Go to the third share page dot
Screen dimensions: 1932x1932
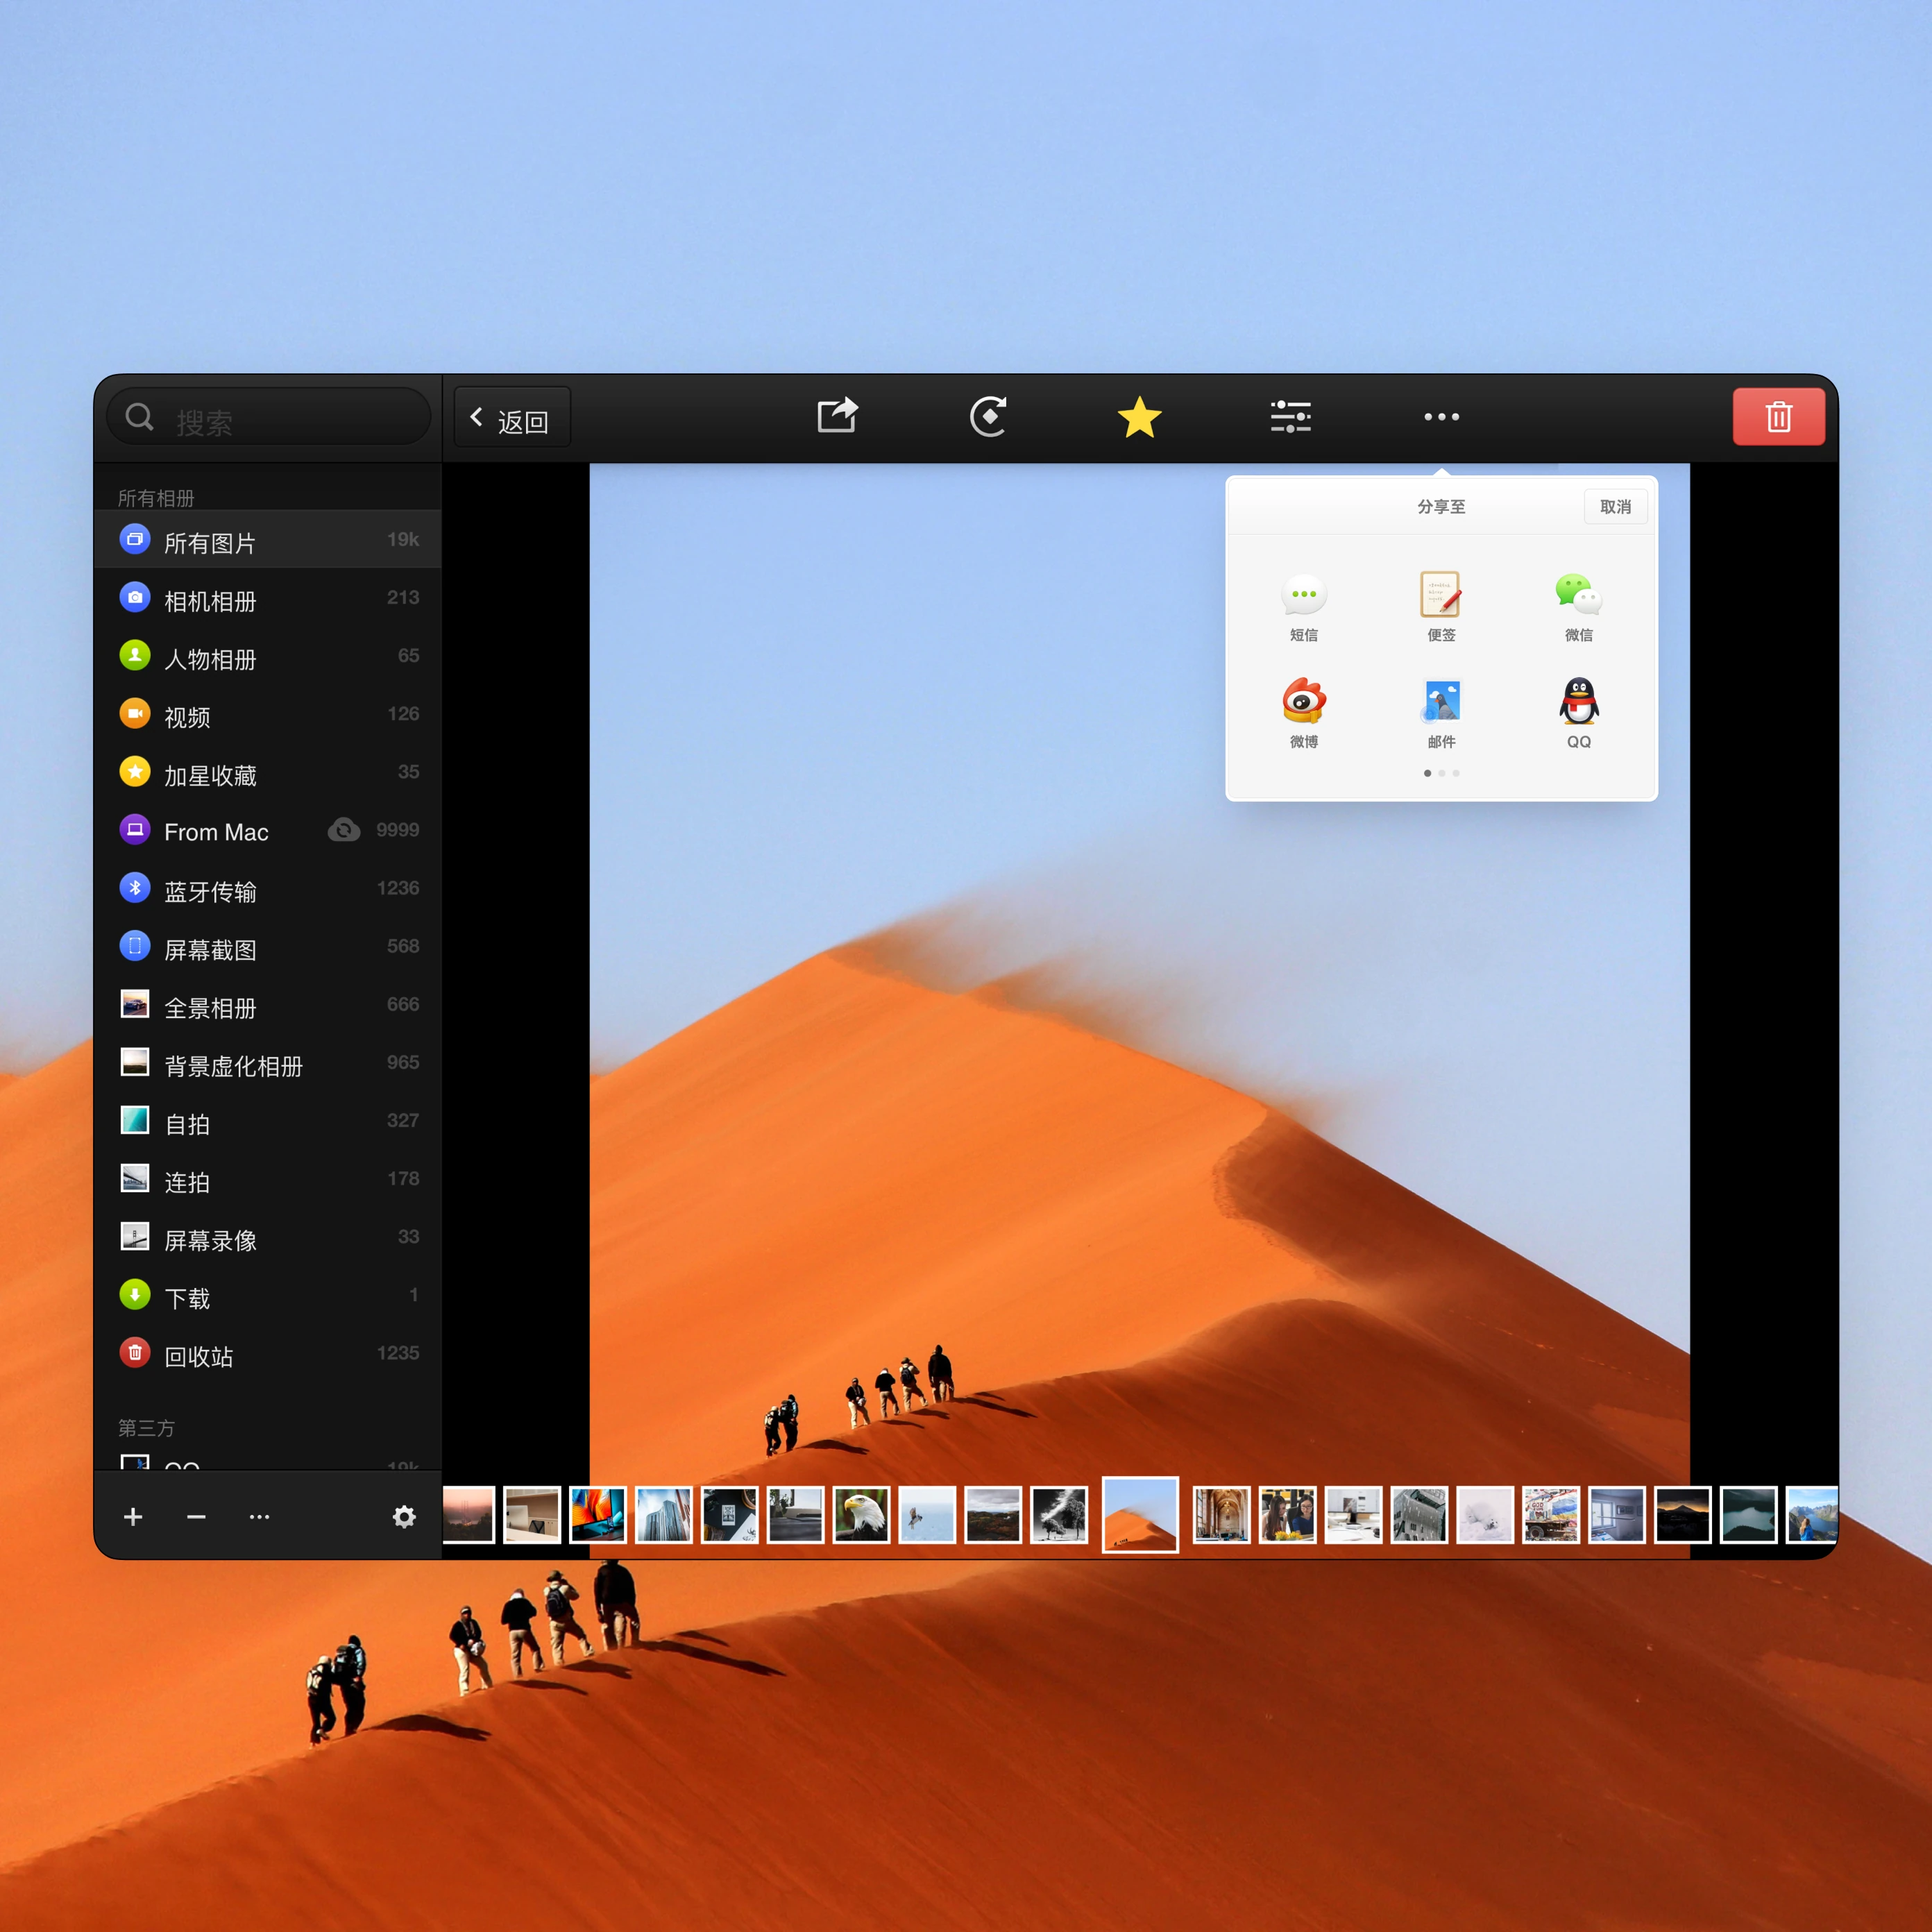point(1455,773)
